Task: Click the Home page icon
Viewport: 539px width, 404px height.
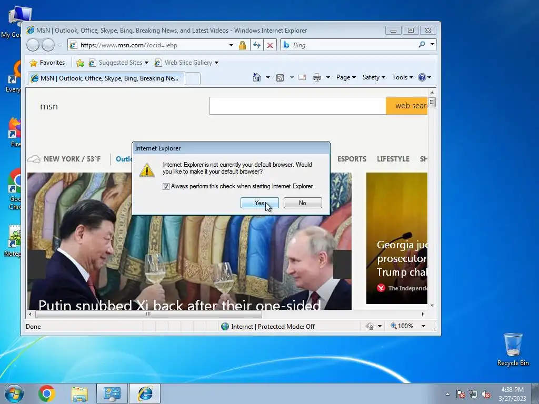Action: coord(257,77)
